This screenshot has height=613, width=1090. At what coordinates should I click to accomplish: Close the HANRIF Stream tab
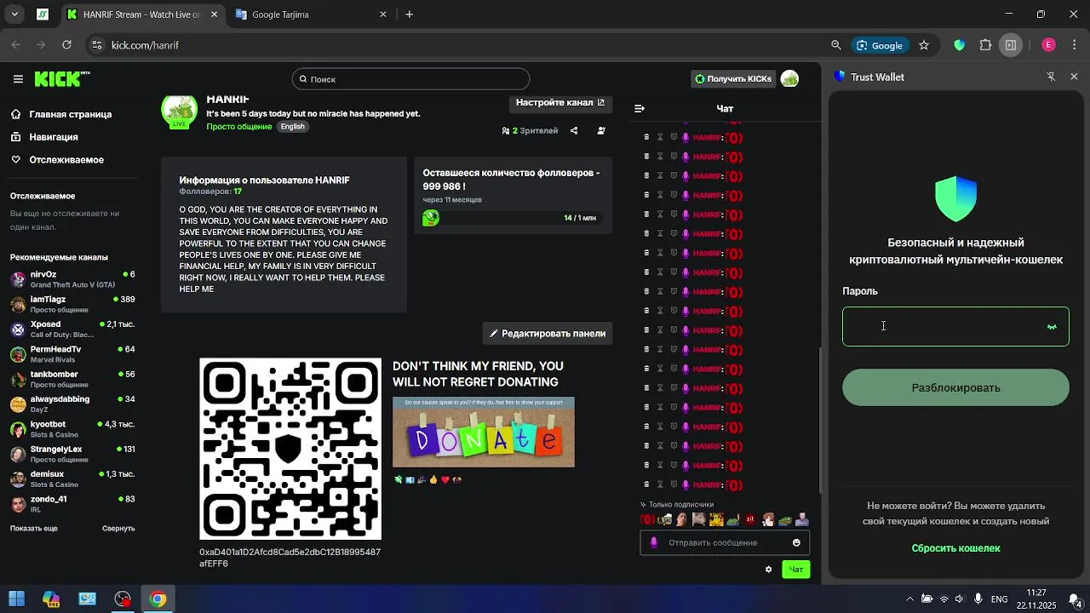pyautogui.click(x=215, y=14)
